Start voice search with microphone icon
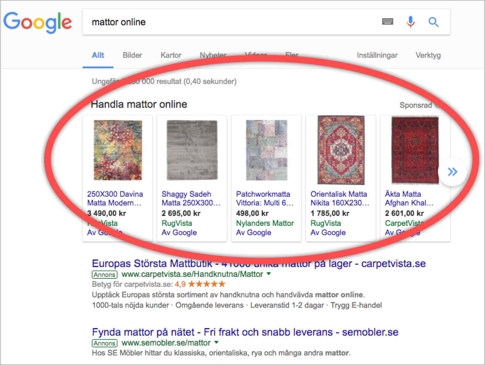This screenshot has width=485, height=365. coord(411,22)
